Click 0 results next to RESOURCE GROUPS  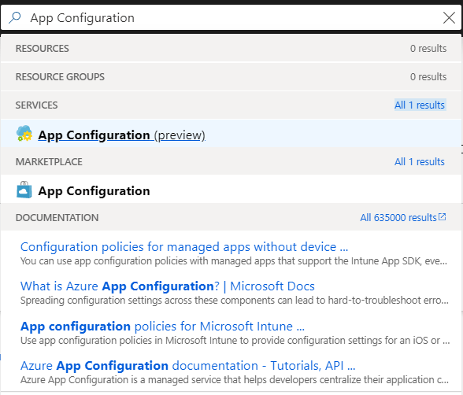[428, 76]
